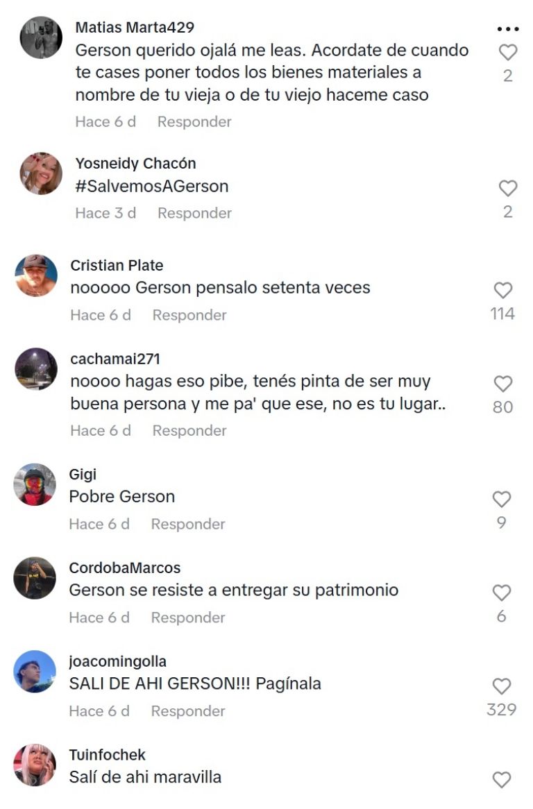Open three-dot options menu on top comment
The width and height of the screenshot is (533, 809).
click(x=508, y=29)
